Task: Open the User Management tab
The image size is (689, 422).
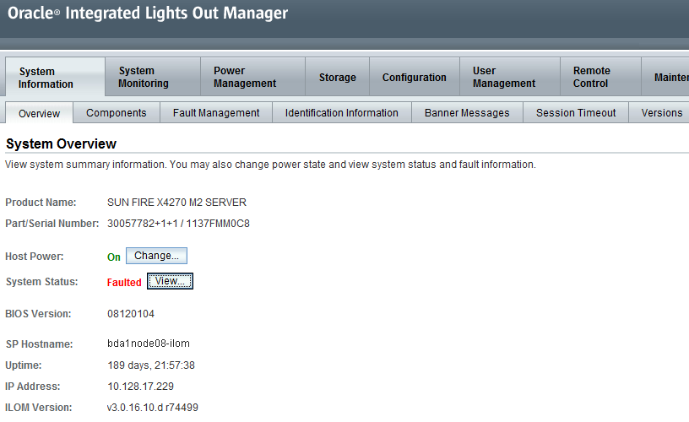Action: pos(510,77)
